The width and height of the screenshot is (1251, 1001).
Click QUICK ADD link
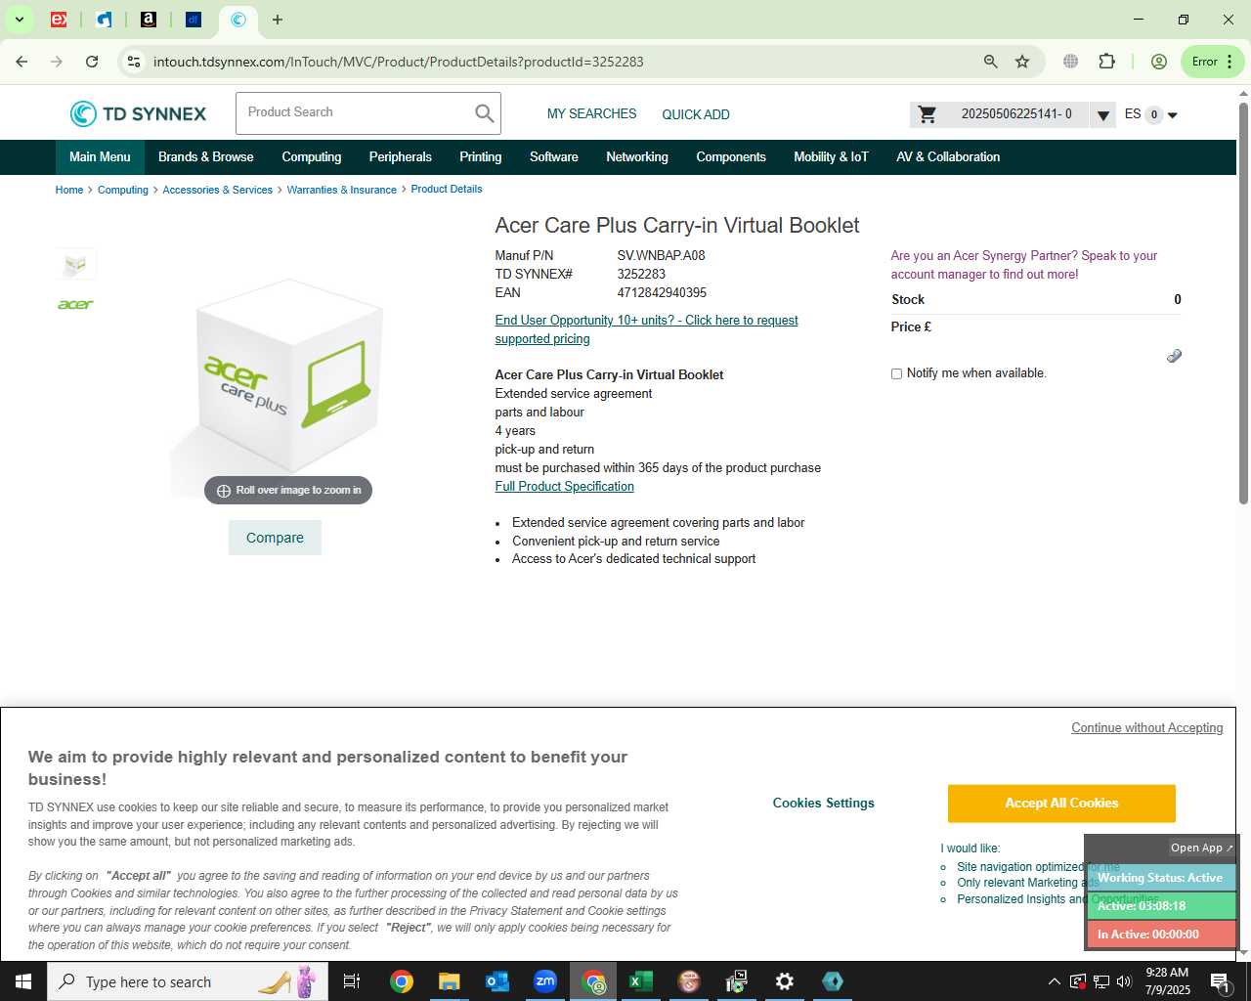coord(696,114)
